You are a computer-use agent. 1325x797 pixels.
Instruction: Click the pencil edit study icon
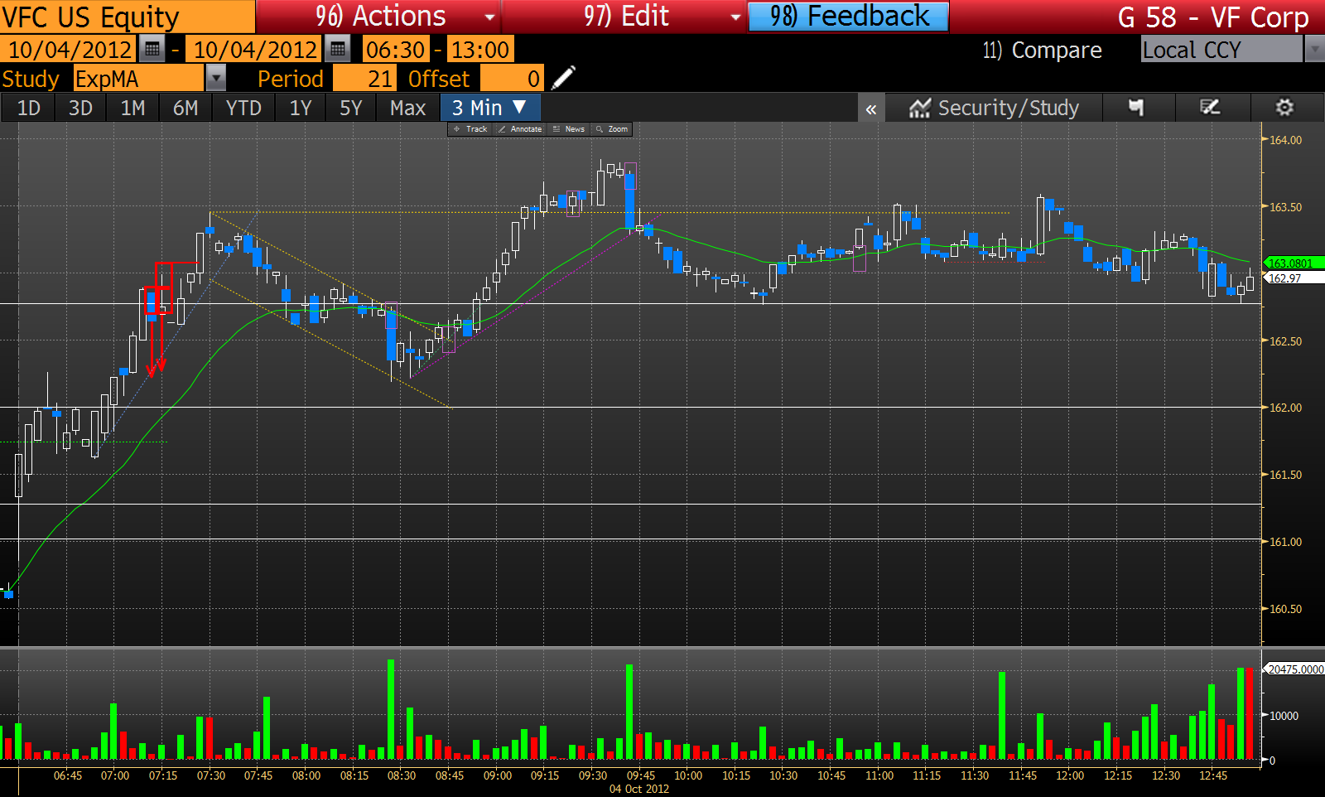pyautogui.click(x=562, y=79)
